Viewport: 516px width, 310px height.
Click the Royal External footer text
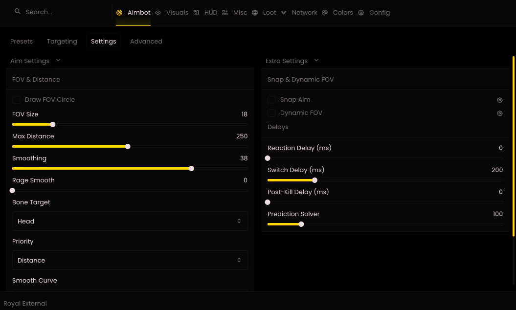click(25, 304)
